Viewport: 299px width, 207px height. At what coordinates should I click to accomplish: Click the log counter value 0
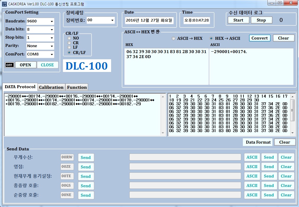coord(281,20)
